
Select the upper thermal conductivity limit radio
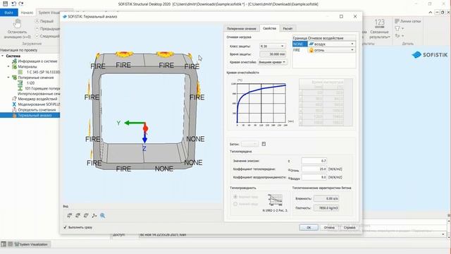235,196
